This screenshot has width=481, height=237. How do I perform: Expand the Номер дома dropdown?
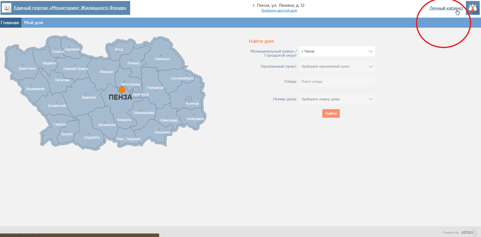(x=337, y=99)
